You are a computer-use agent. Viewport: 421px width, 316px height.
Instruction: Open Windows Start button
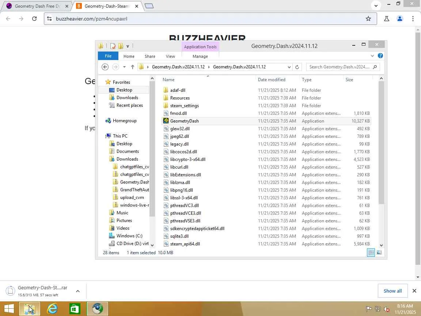(9, 308)
